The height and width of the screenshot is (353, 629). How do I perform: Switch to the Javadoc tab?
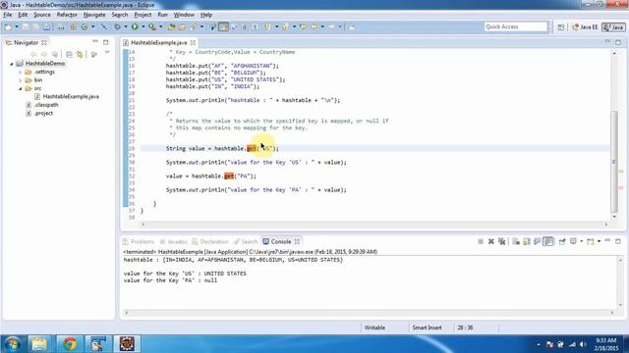(x=173, y=242)
